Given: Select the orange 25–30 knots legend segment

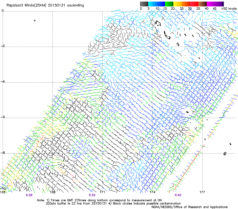Looking at the screenshot, I should point(186,4).
